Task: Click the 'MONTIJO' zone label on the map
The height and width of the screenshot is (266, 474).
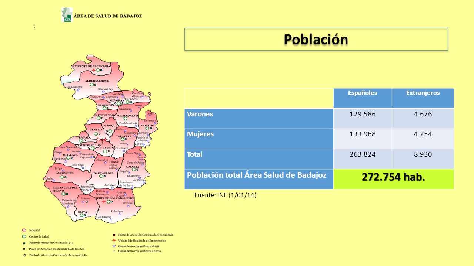Action: click(147, 125)
